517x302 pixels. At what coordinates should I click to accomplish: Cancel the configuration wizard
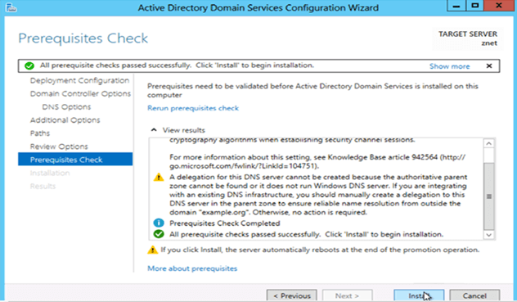(474, 295)
